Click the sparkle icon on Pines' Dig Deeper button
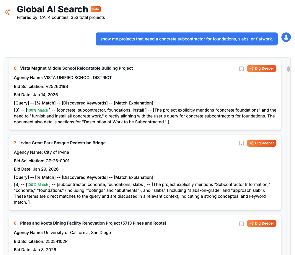The height and width of the screenshot is (255, 295). point(251,223)
